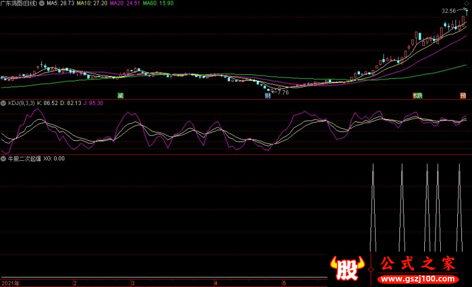Click the 牛股二次起爆 indicator name
Screen dimensions: 472x287
(x=24, y=159)
